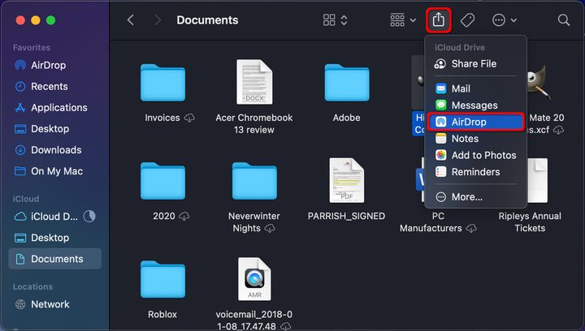Click the Share toolbar button
585x331 pixels.
pos(439,19)
